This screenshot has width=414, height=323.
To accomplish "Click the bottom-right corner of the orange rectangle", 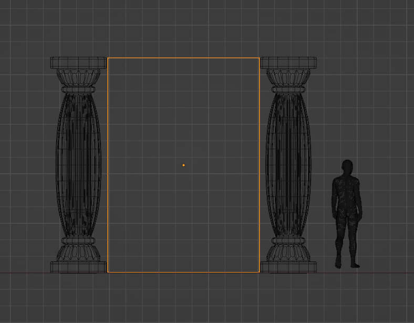I will (260, 272).
